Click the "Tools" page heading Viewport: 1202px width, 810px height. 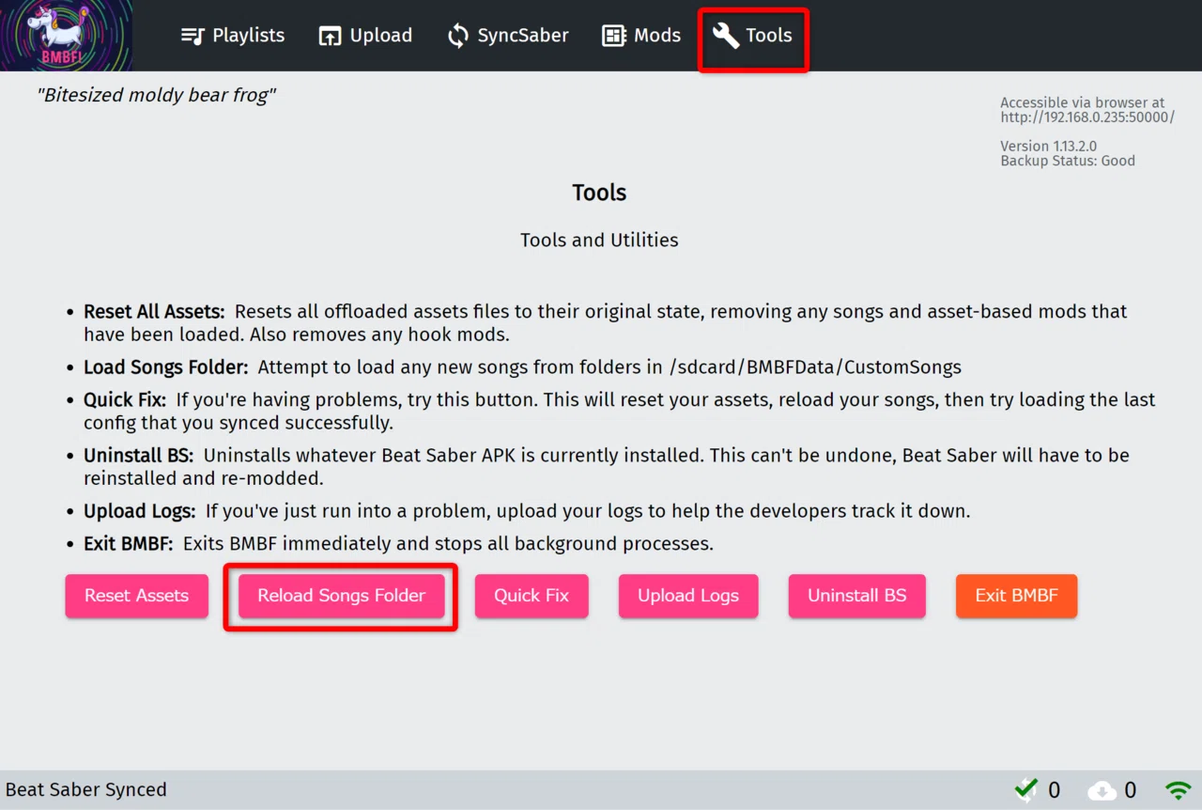[599, 193]
